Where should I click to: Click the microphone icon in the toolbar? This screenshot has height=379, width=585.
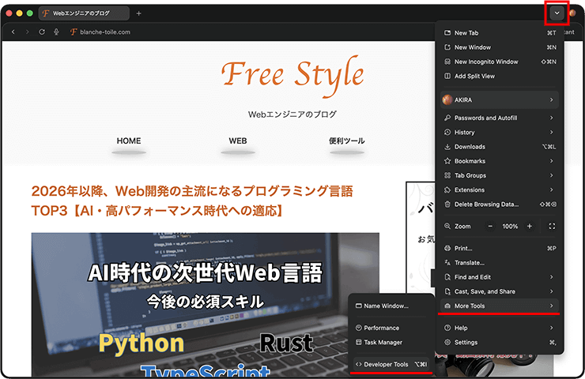(x=56, y=32)
